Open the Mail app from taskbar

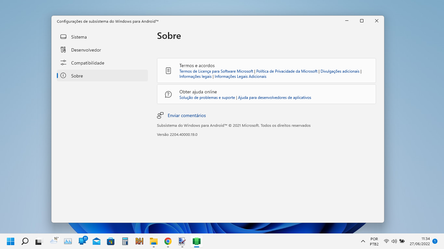97,241
